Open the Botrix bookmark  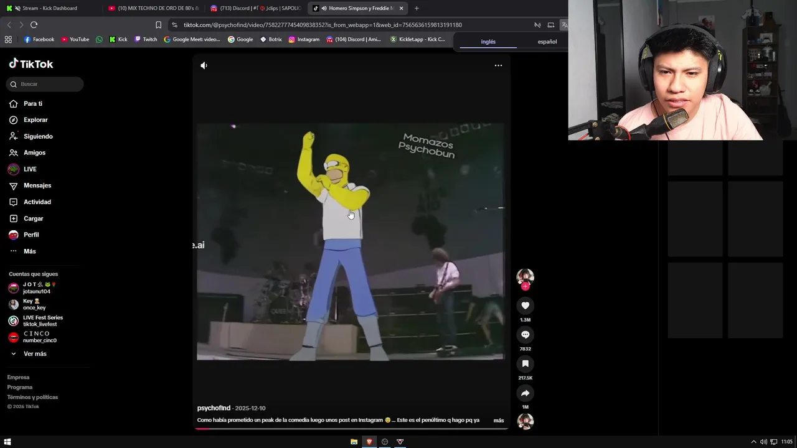[x=271, y=39]
